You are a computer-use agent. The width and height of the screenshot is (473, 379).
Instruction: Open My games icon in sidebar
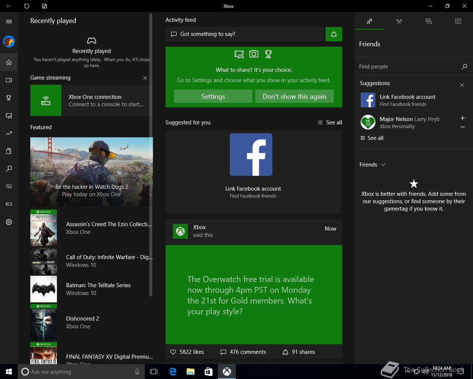pyautogui.click(x=9, y=80)
